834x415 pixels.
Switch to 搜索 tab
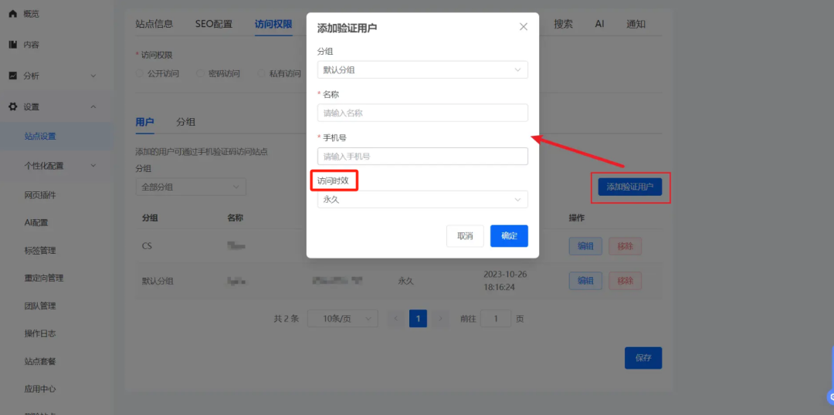pos(563,24)
